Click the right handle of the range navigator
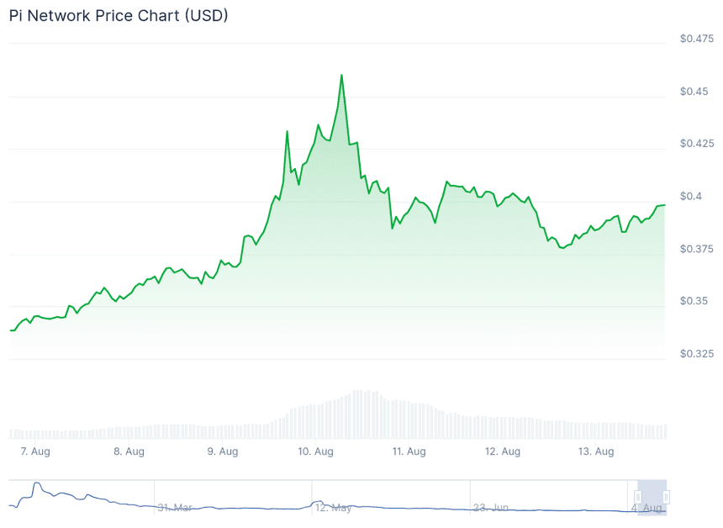Image resolution: width=723 pixels, height=528 pixels. 666,497
